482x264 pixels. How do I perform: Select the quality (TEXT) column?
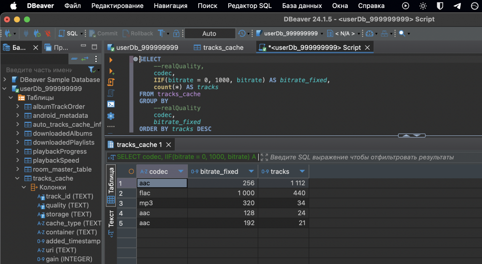[x=67, y=205]
